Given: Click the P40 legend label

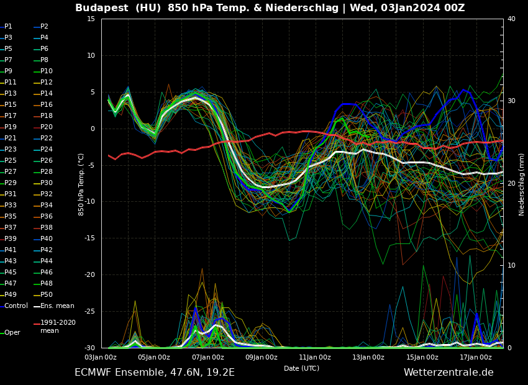Looking at the screenshot, I should (x=47, y=239).
